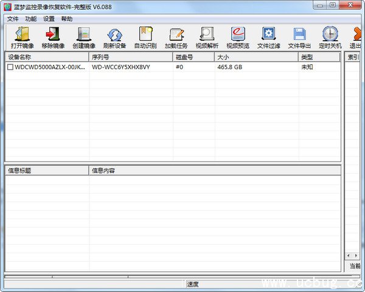Select the 创建镜像 (Create Image) tool
Viewport: 365px width, 292px height.
[83, 36]
